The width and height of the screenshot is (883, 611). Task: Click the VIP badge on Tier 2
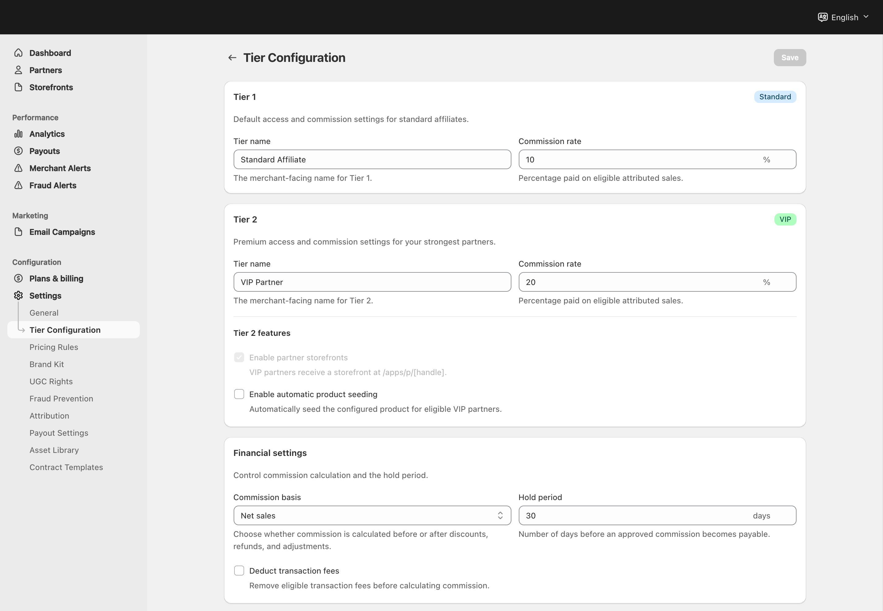785,219
